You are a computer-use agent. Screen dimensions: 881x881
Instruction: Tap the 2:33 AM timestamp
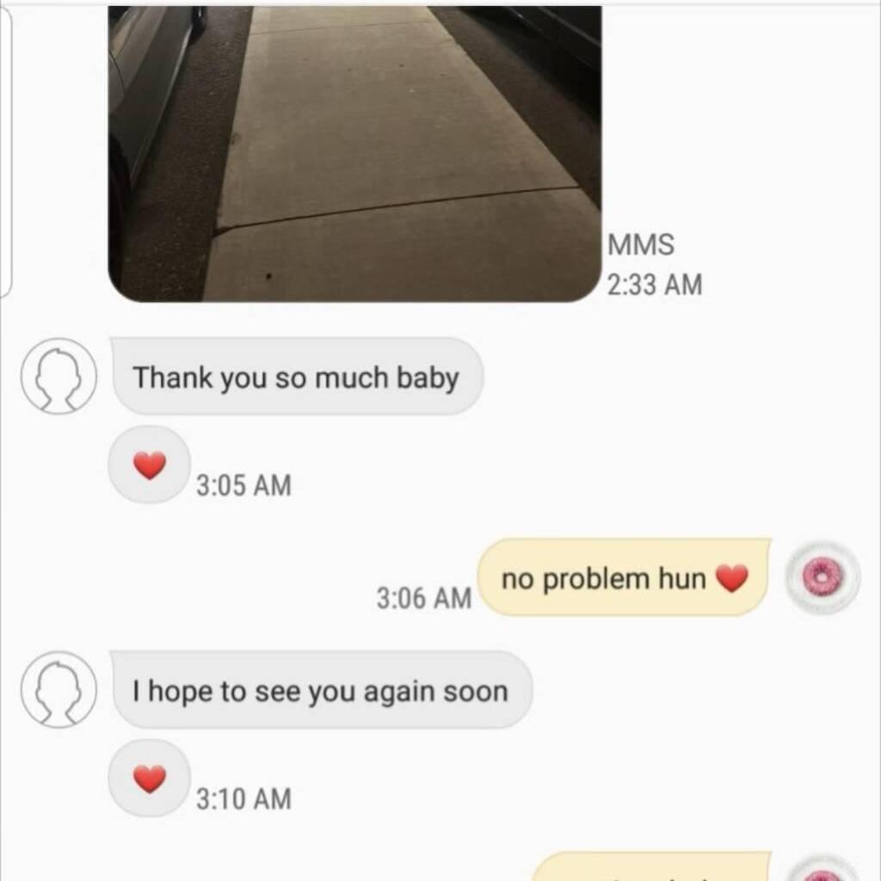[655, 284]
